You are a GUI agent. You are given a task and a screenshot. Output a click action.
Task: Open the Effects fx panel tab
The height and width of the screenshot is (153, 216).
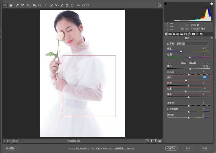(189, 34)
